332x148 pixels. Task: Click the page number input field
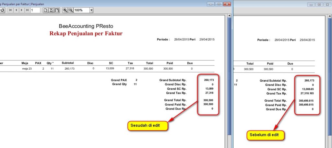[x=35, y=10]
